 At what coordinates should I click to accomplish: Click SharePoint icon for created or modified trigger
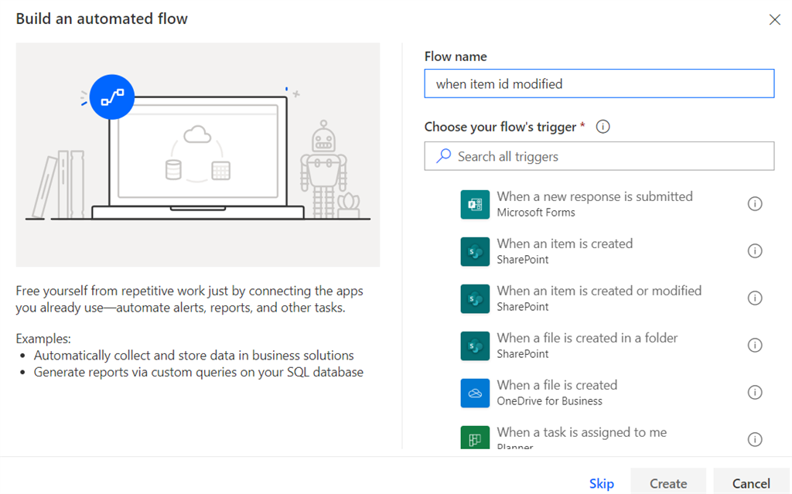(475, 298)
